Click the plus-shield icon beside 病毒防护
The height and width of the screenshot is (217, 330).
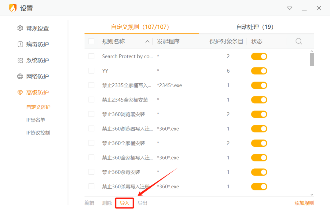(x=20, y=44)
